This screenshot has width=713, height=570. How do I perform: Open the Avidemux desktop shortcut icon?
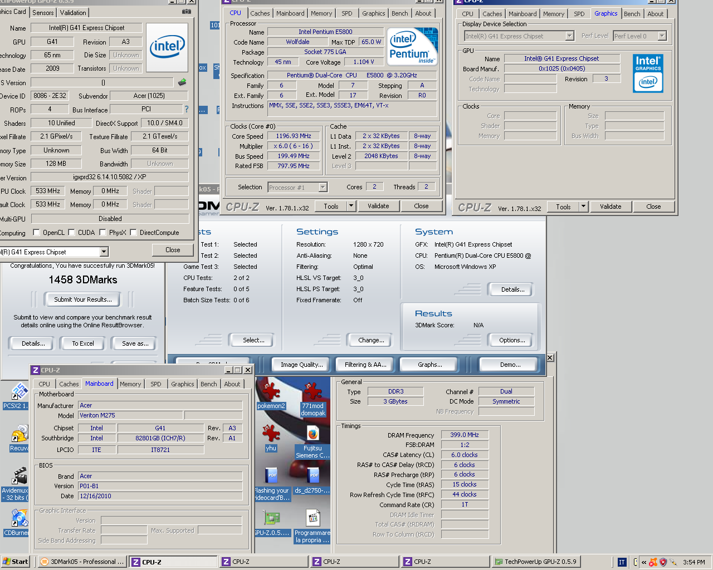coord(19,477)
